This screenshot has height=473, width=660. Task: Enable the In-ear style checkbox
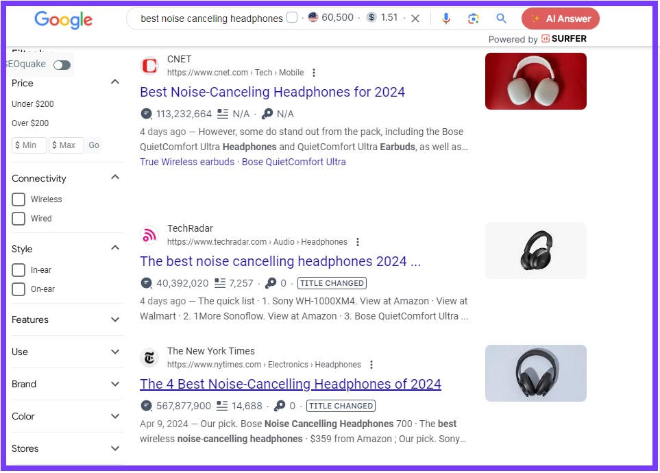pos(19,270)
